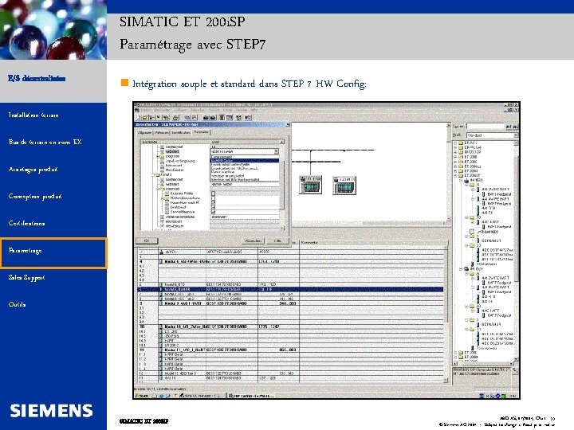Toggle the Sammeldiagnose checkbox
The image size is (574, 430).
pyautogui.click(x=214, y=212)
